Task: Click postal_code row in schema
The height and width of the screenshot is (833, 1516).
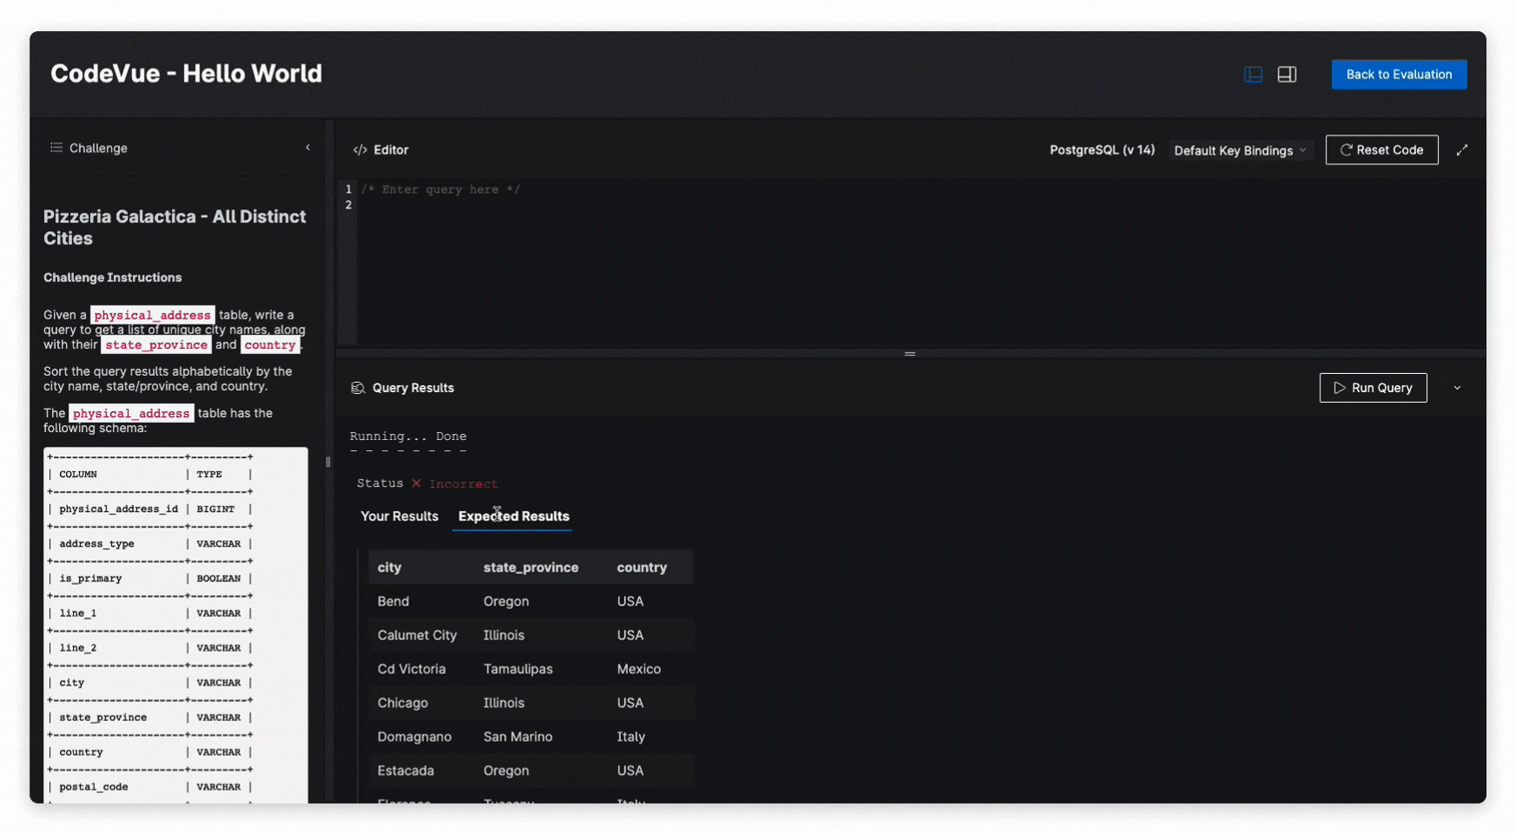Action: (149, 787)
